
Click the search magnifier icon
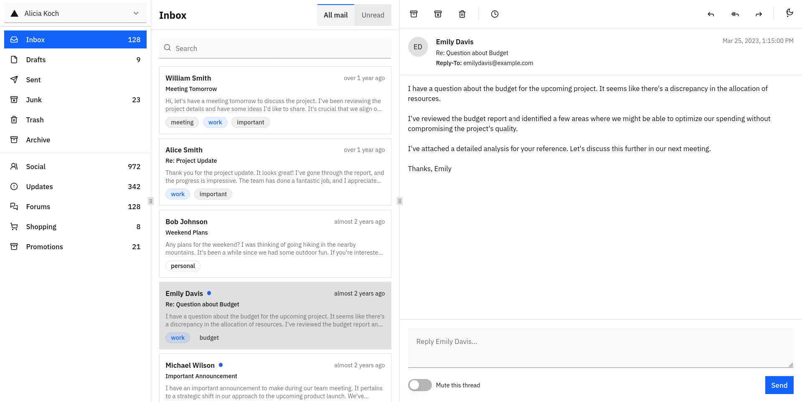168,48
